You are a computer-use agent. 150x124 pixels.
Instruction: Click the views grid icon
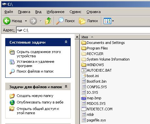point(107,21)
